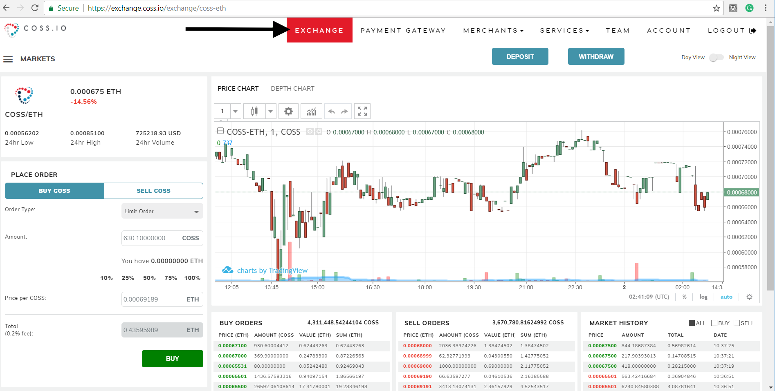Image resolution: width=775 pixels, height=391 pixels.
Task: Click market history trade at 10:37:25
Action: click(672, 346)
